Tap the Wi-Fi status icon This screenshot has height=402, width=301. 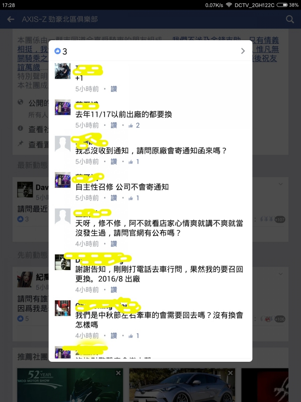pyautogui.click(x=229, y=5)
